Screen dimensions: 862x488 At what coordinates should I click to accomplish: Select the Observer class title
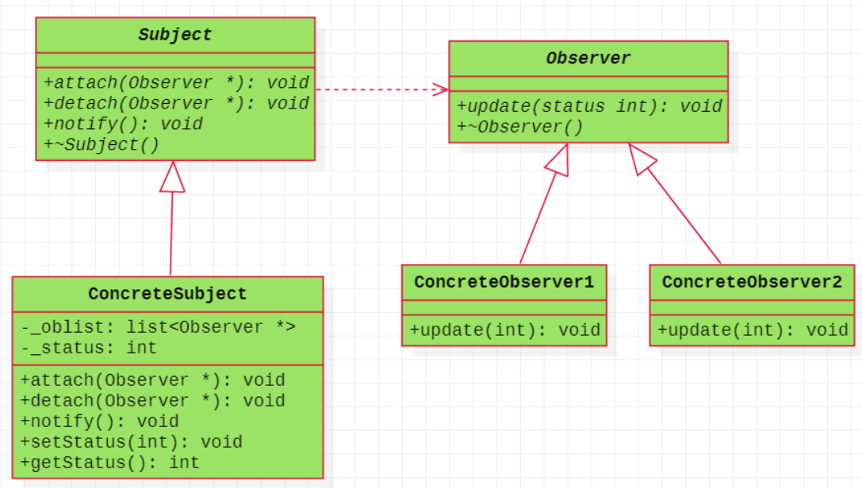pyautogui.click(x=588, y=58)
